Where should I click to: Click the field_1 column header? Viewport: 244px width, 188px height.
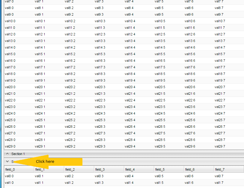tap(40, 169)
